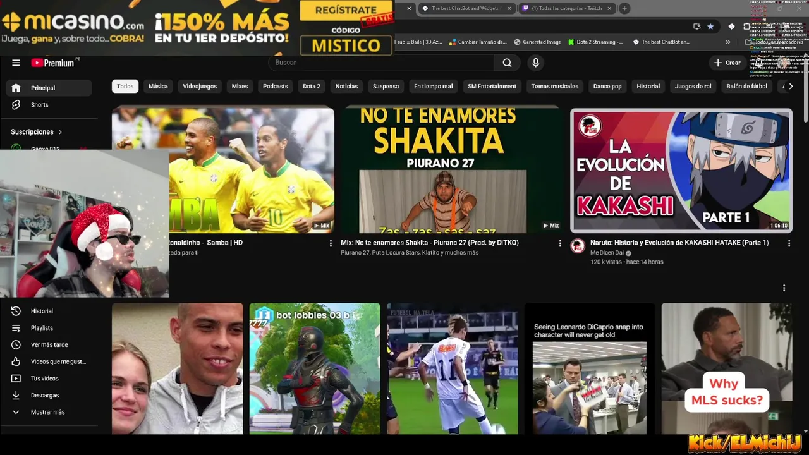Open the Dota 2 Streaming bookmark
The height and width of the screenshot is (455, 809).
click(595, 42)
